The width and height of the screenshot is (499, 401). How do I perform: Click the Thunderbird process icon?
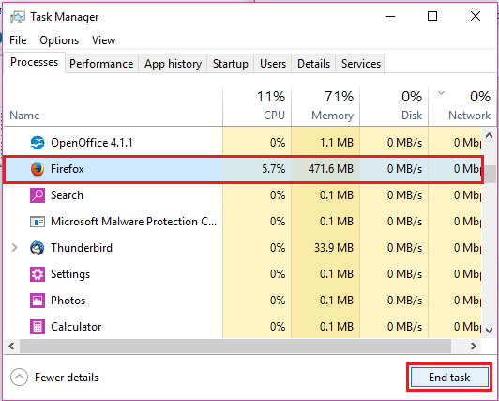tap(38, 248)
